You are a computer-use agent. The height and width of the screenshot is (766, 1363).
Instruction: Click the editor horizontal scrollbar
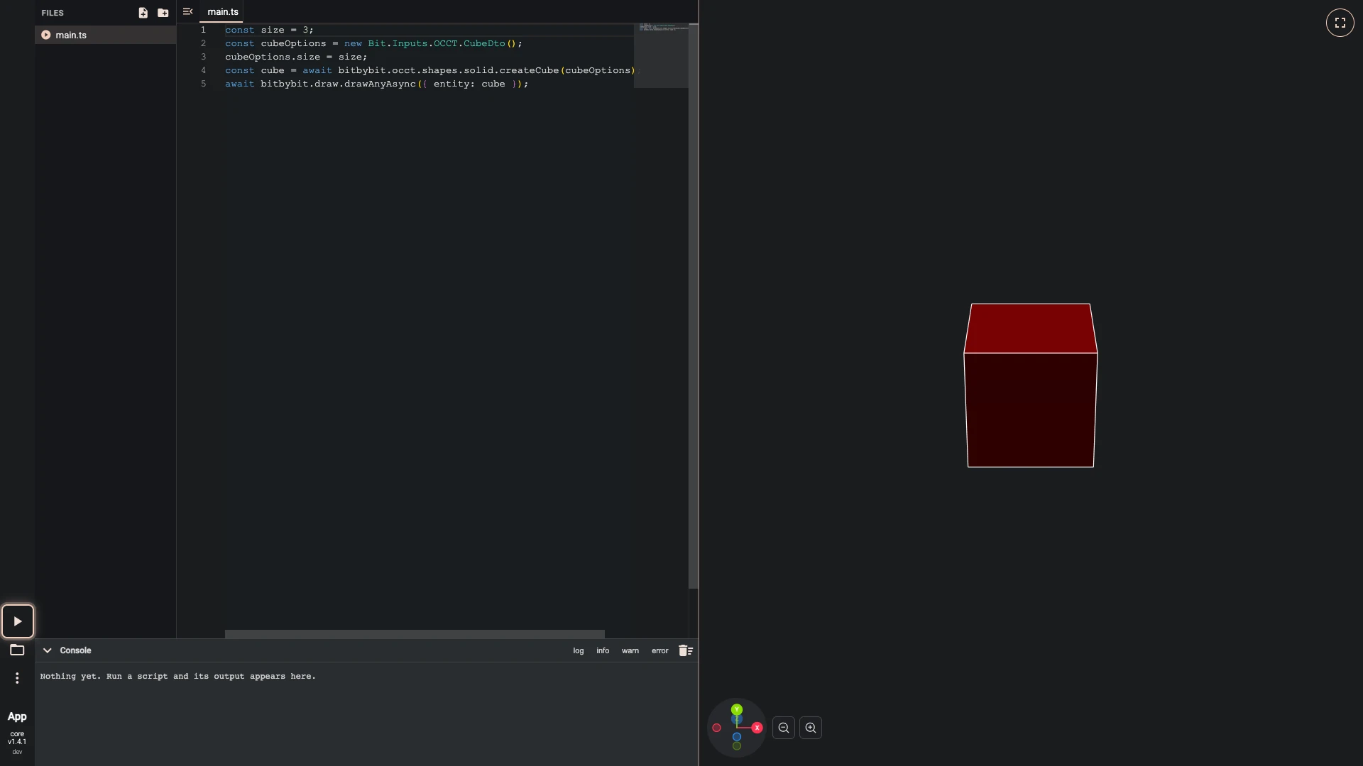[415, 634]
